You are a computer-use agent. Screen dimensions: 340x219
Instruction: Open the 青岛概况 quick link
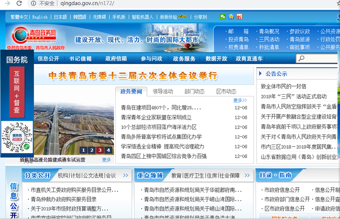coord(269,32)
